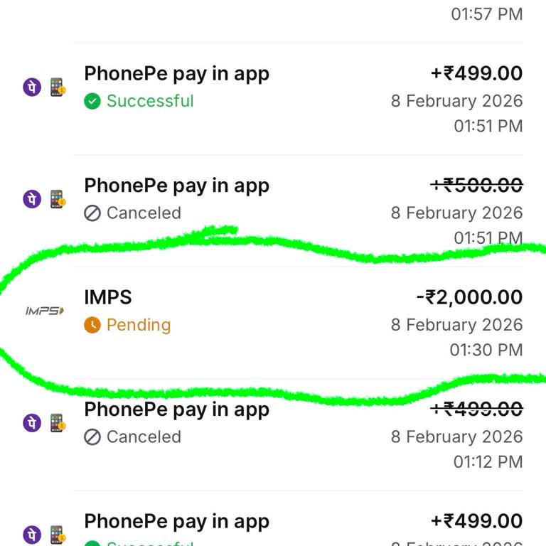Open the -₹2,000.00 transaction amount
The width and height of the screenshot is (546, 546).
pyautogui.click(x=469, y=297)
